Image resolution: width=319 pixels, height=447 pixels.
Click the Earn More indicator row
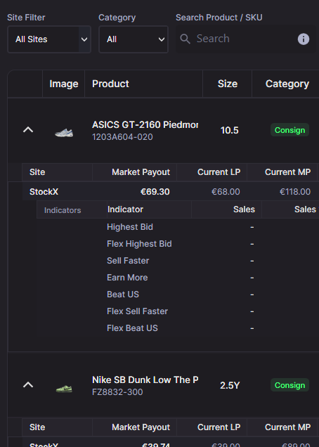pyautogui.click(x=127, y=278)
